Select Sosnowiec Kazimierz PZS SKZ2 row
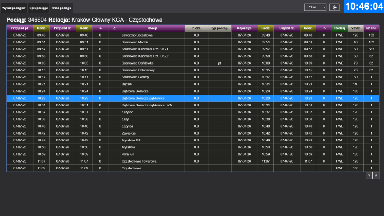384x216 pixels. [x=193, y=56]
